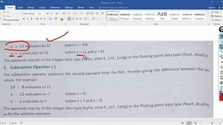This screenshot has height=125, width=223.
Task: Decrease paragraph indent
Action: pyautogui.click(x=88, y=14)
